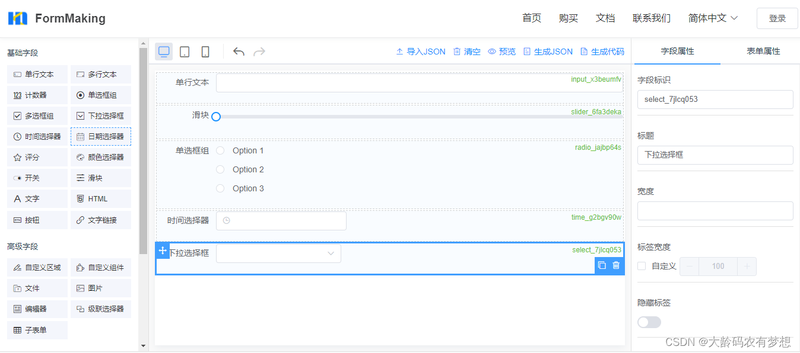Click the left panel scroll down arrow
Screen dimensions: 800x353
click(143, 345)
